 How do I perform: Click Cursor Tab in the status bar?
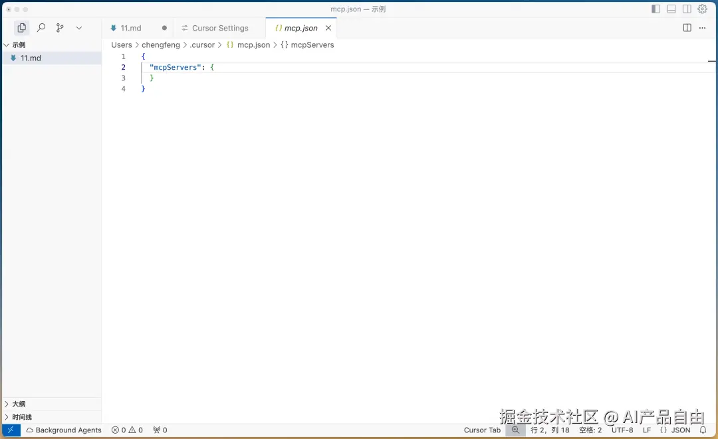(482, 430)
